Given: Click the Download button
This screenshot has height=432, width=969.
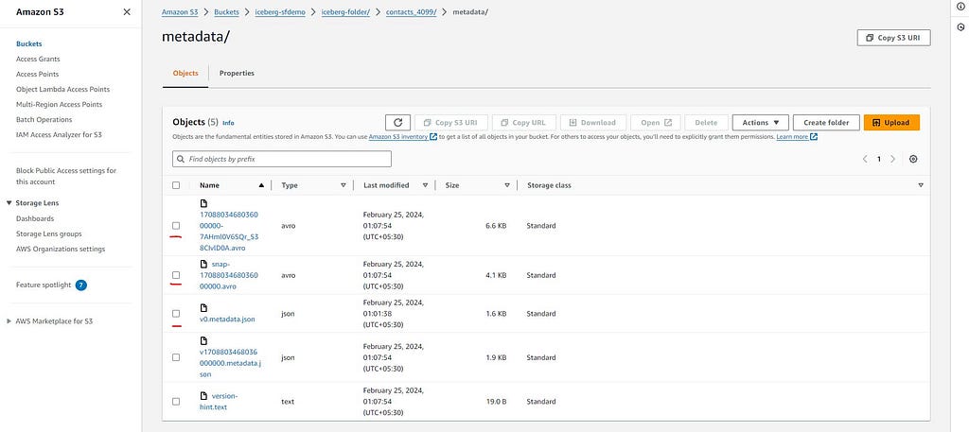Looking at the screenshot, I should (x=593, y=122).
